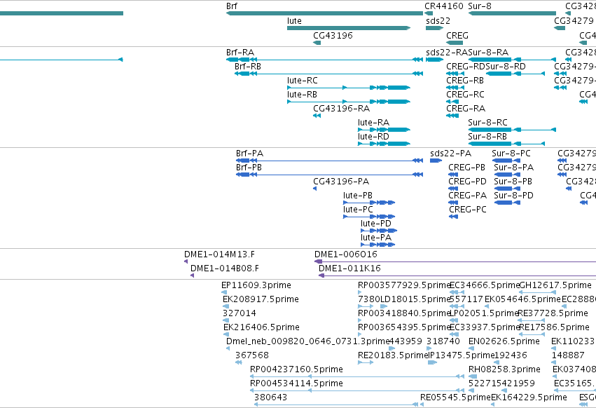Select the Sur-8-RB transcript label

coord(487,137)
